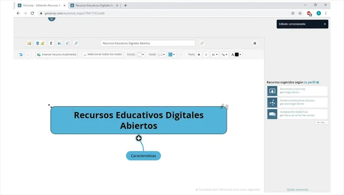344x195 pixels.
Task: Close the mind map editor with the X
Action: tap(255, 43)
